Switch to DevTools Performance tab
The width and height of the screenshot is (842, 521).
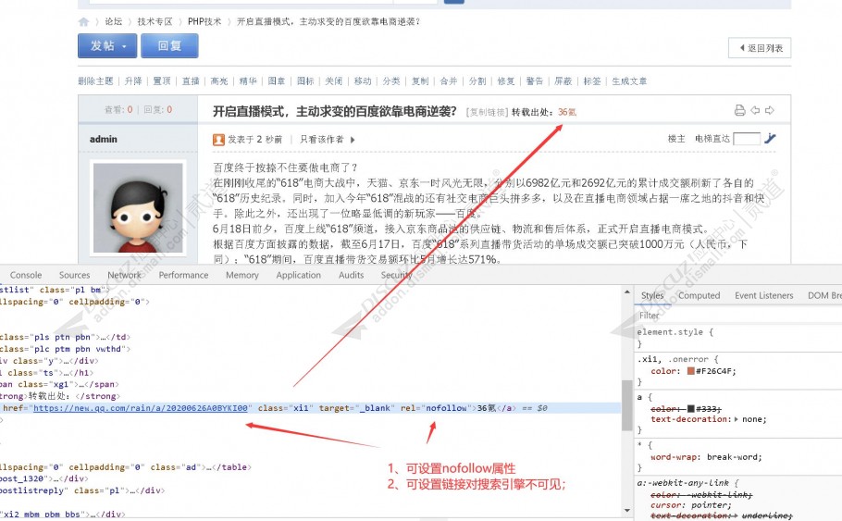tap(183, 275)
